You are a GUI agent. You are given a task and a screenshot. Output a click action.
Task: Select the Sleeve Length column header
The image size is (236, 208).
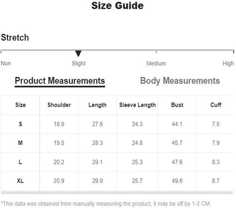point(137,105)
